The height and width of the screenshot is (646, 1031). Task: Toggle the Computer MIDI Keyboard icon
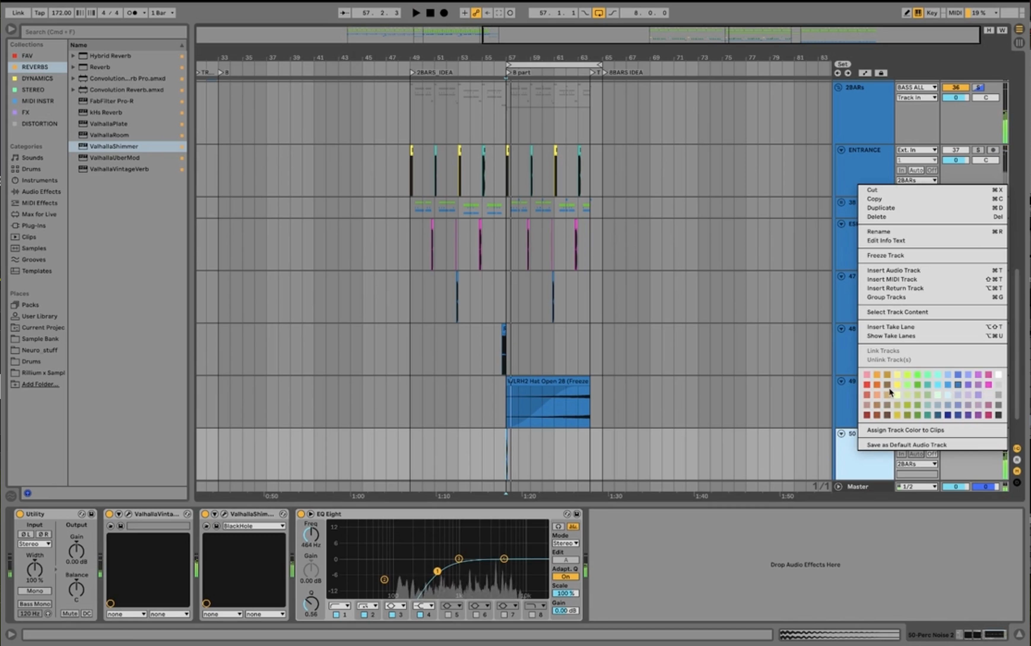tap(918, 13)
